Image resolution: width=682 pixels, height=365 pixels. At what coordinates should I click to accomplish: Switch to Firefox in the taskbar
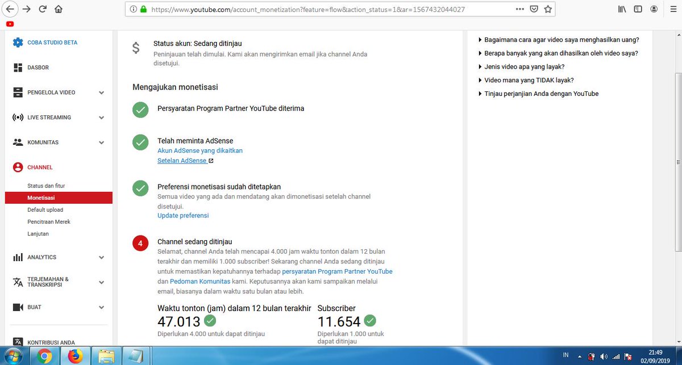(x=75, y=356)
